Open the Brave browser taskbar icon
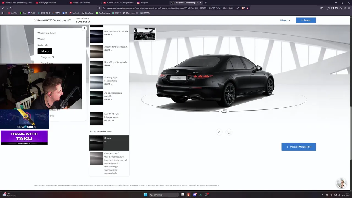This screenshot has height=198, width=352. (x=188, y=195)
